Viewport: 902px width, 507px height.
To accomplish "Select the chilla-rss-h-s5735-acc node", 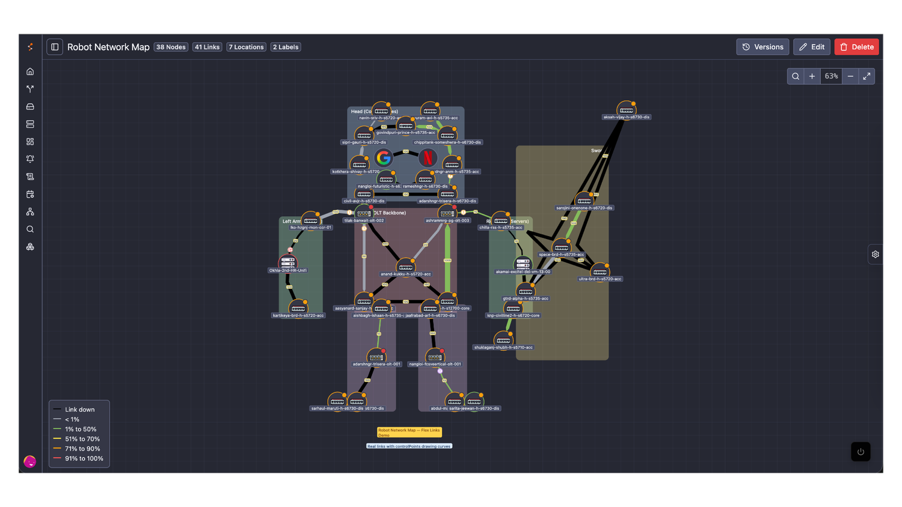I will click(501, 220).
